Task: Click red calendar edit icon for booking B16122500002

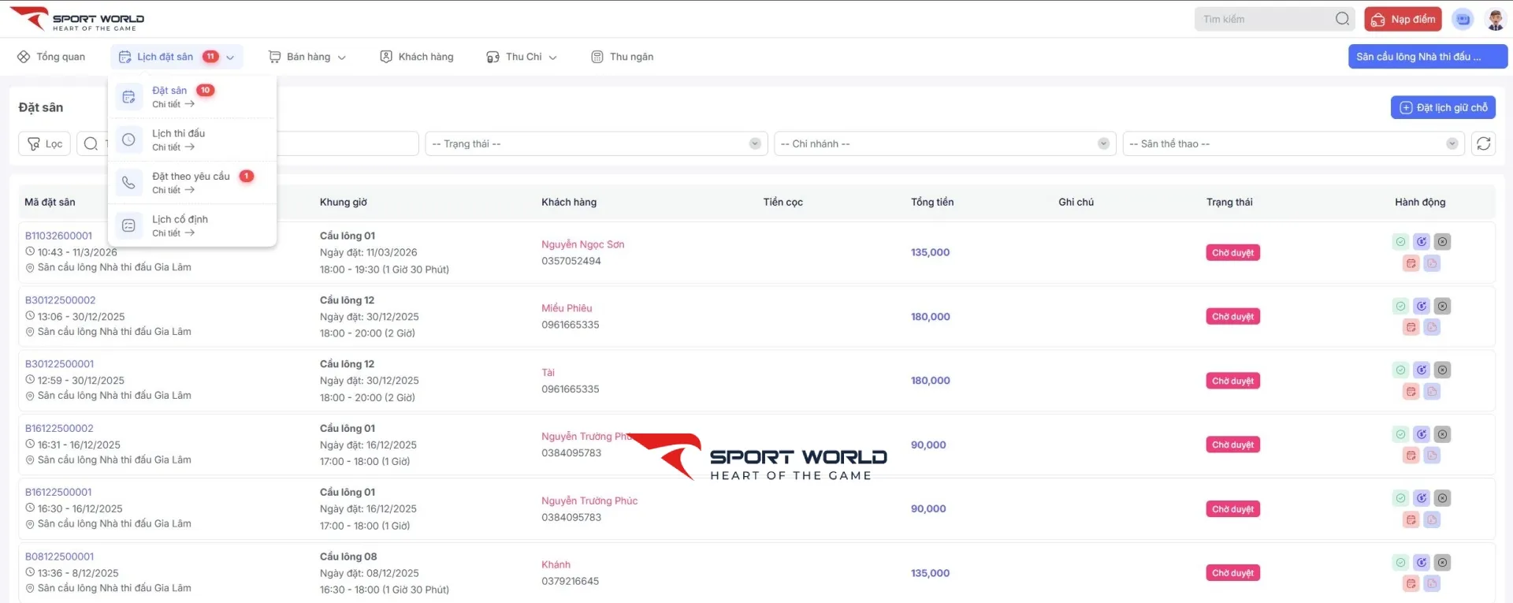Action: tap(1411, 456)
